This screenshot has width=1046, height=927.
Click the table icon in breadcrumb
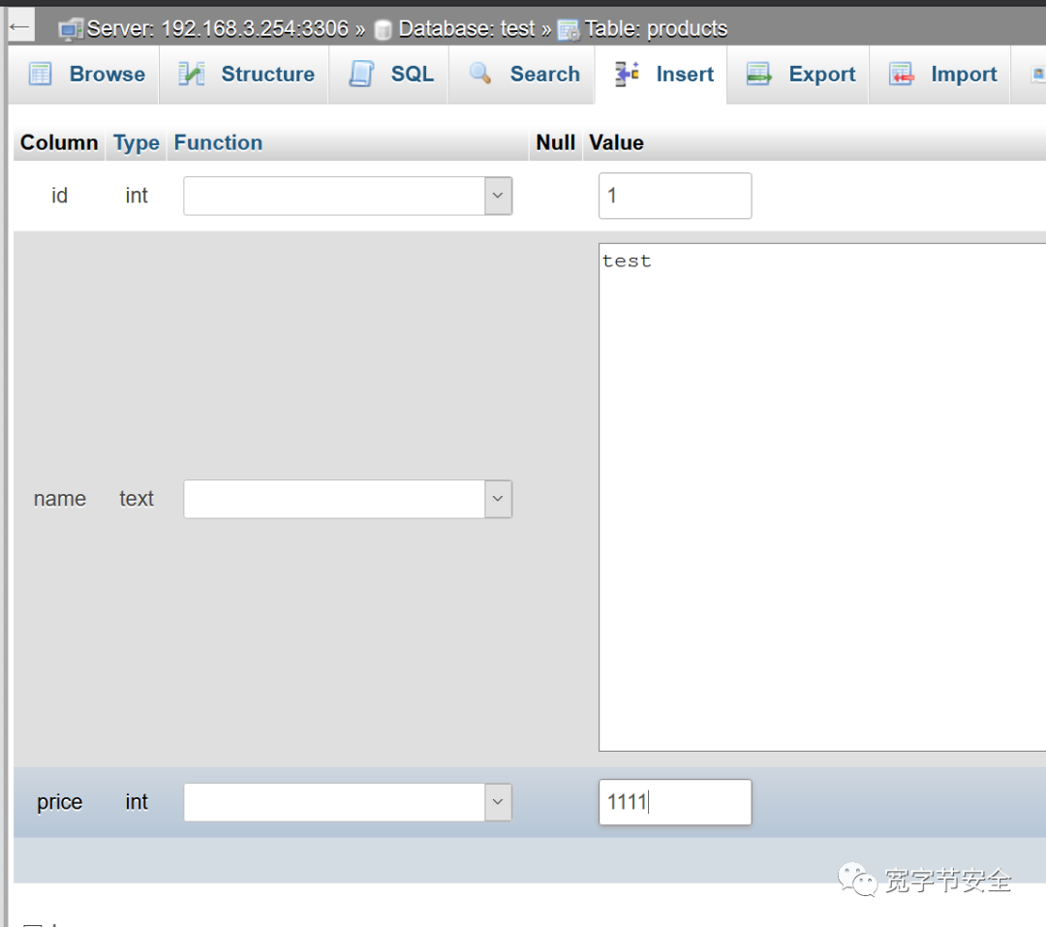(x=569, y=30)
